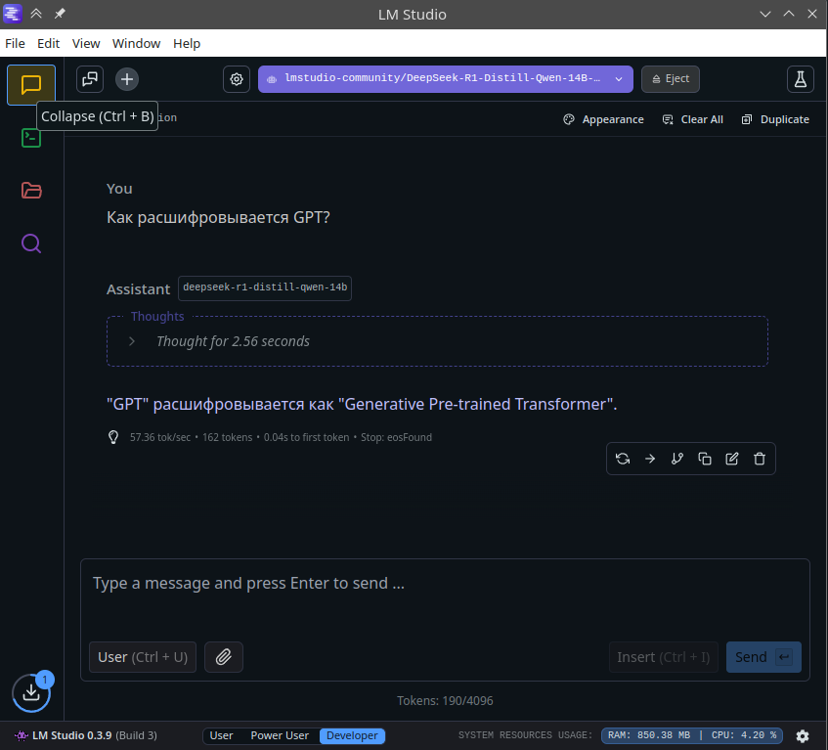
Task: Select Developer mode
Action: click(x=352, y=735)
